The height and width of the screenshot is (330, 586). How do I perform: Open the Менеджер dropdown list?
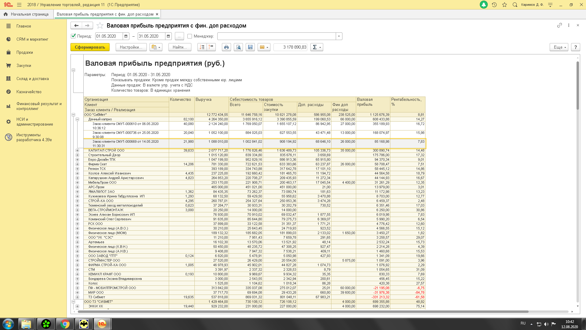[x=339, y=36]
